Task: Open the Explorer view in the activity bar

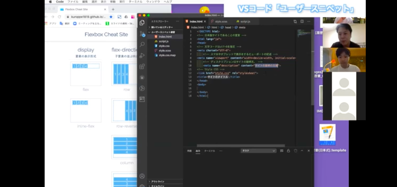Action: pyautogui.click(x=142, y=23)
